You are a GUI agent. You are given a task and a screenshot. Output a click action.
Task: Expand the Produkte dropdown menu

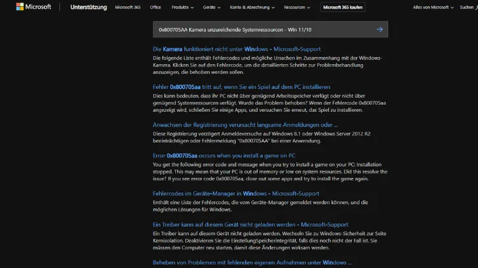tap(182, 7)
